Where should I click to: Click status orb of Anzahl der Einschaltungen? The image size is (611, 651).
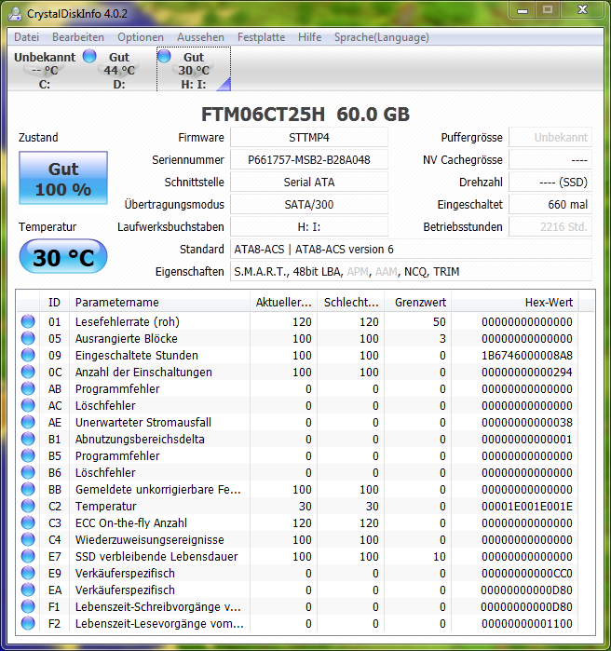(28, 372)
